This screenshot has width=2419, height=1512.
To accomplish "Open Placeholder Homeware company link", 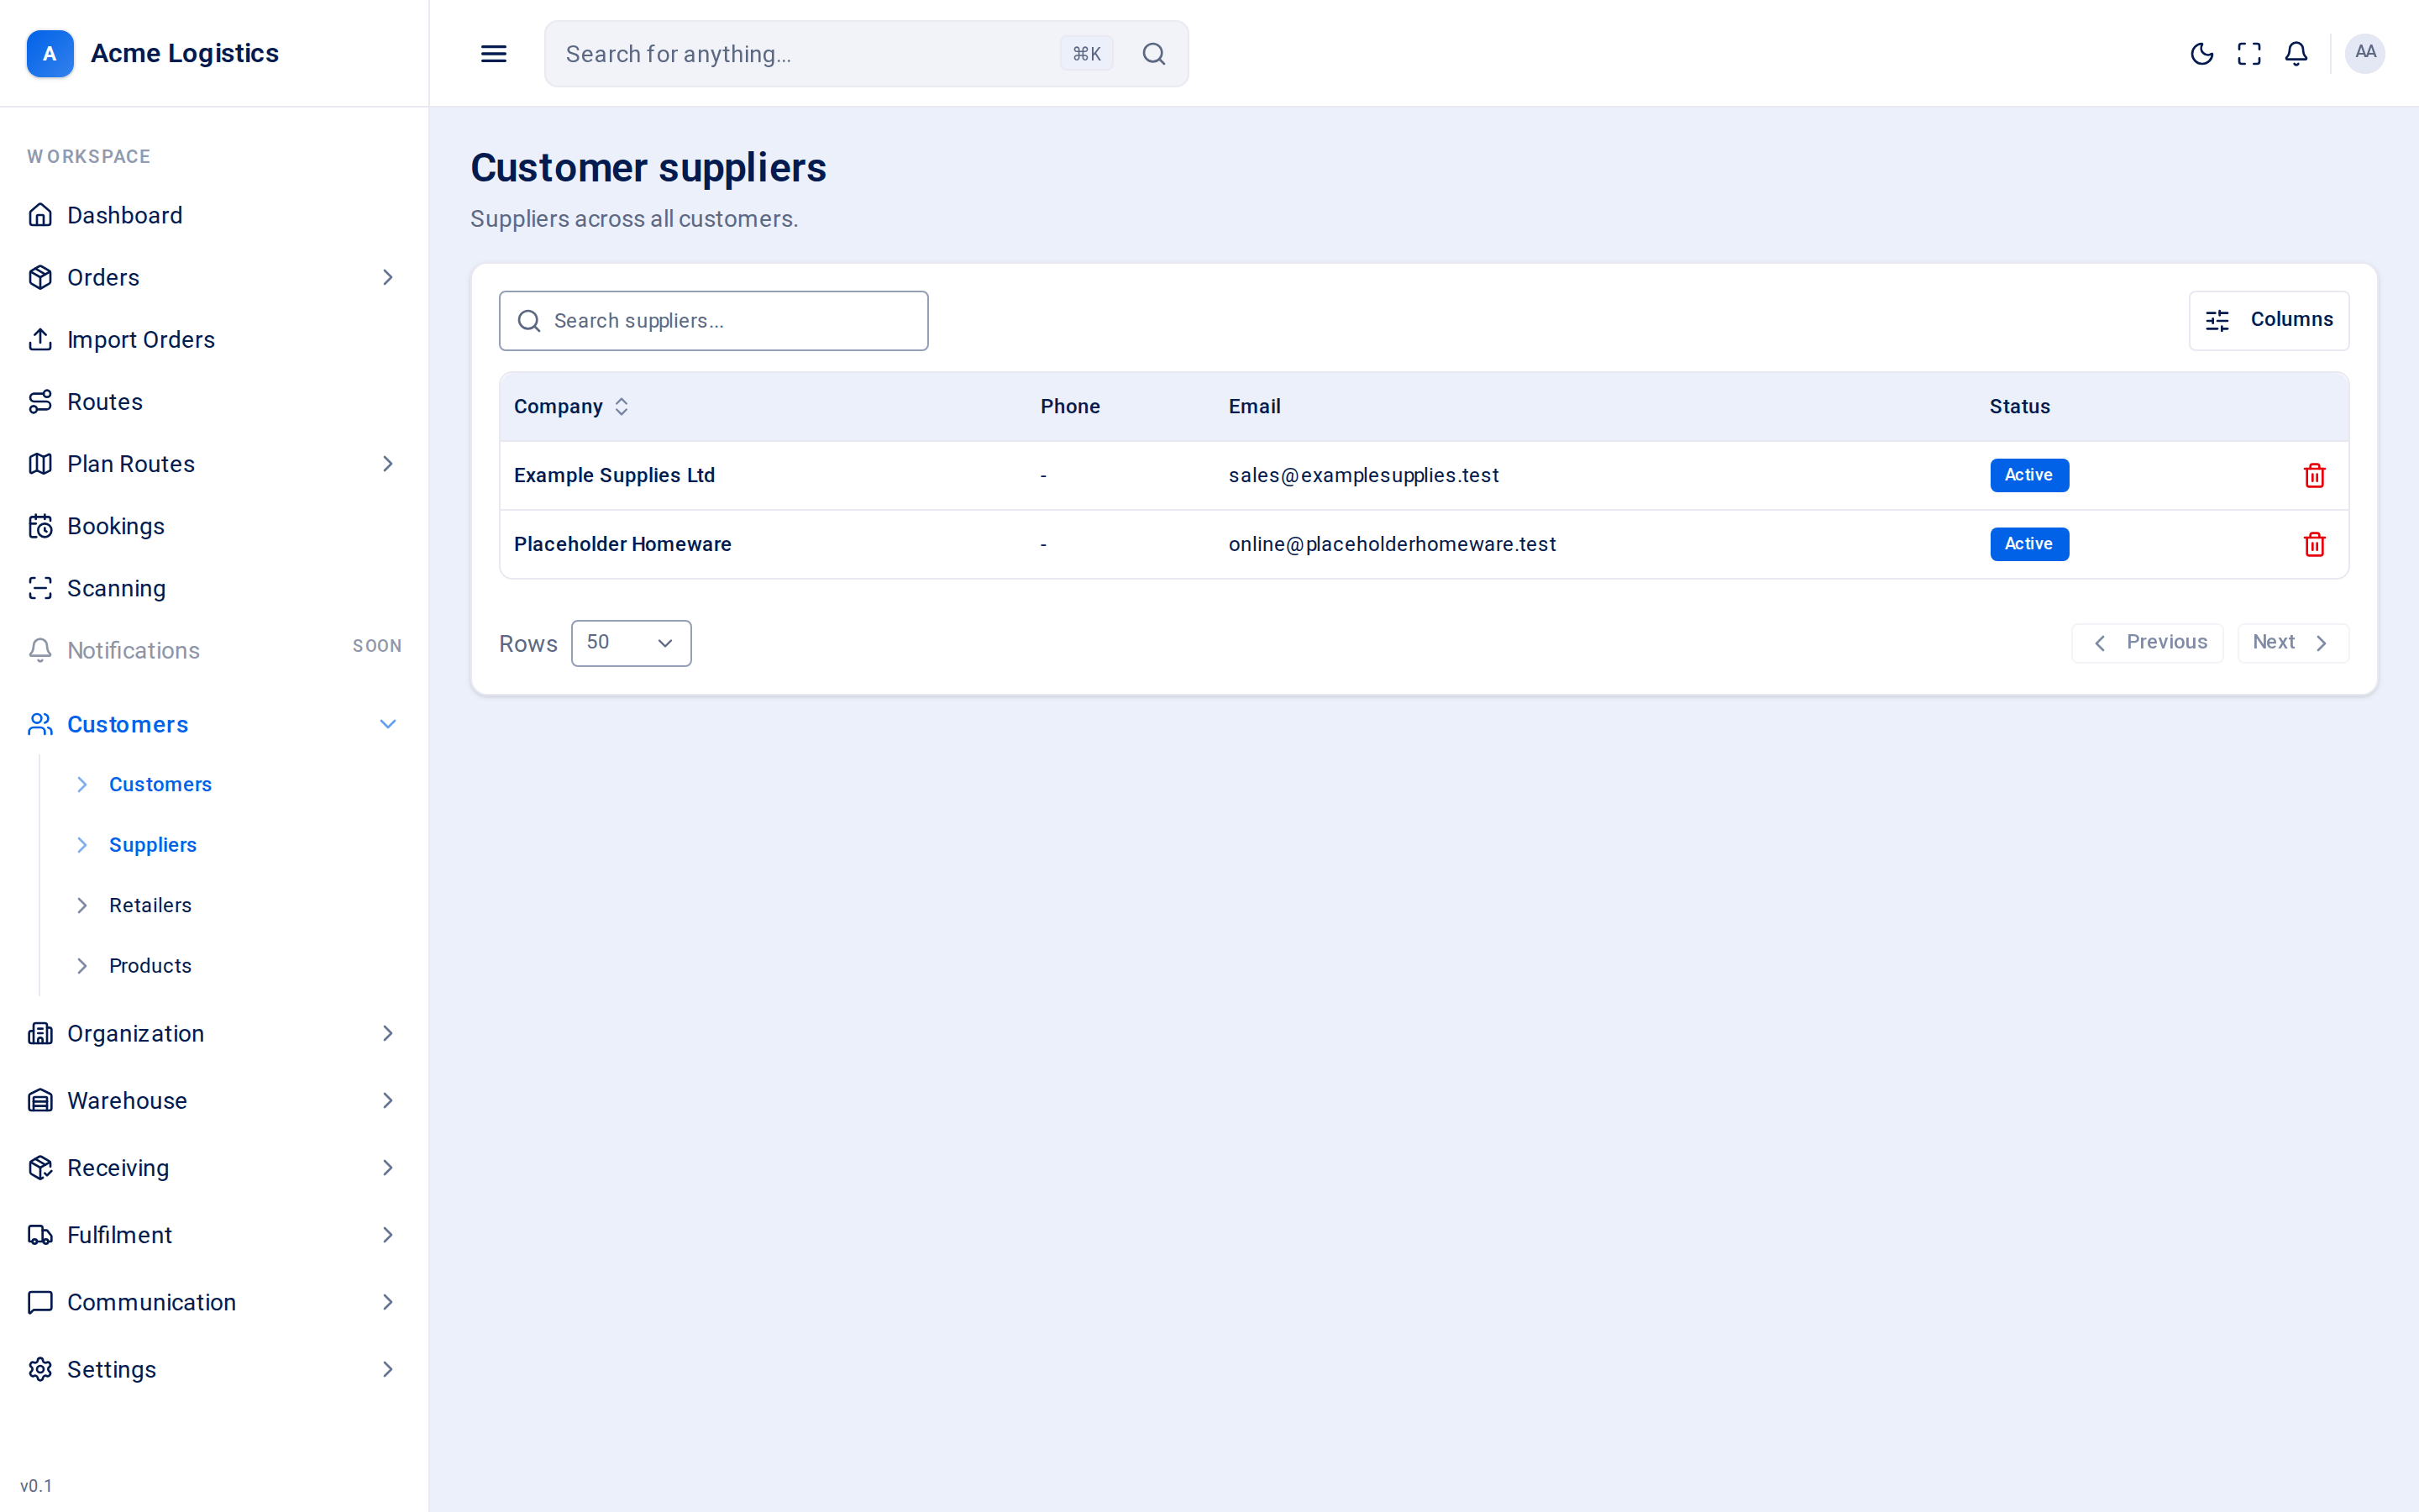I will (x=622, y=544).
